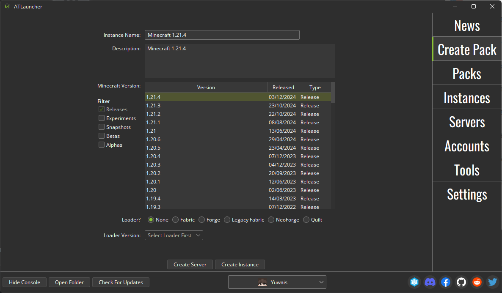Click the ATLauncher logo in title bar
The height and width of the screenshot is (293, 502).
pyautogui.click(x=7, y=6)
